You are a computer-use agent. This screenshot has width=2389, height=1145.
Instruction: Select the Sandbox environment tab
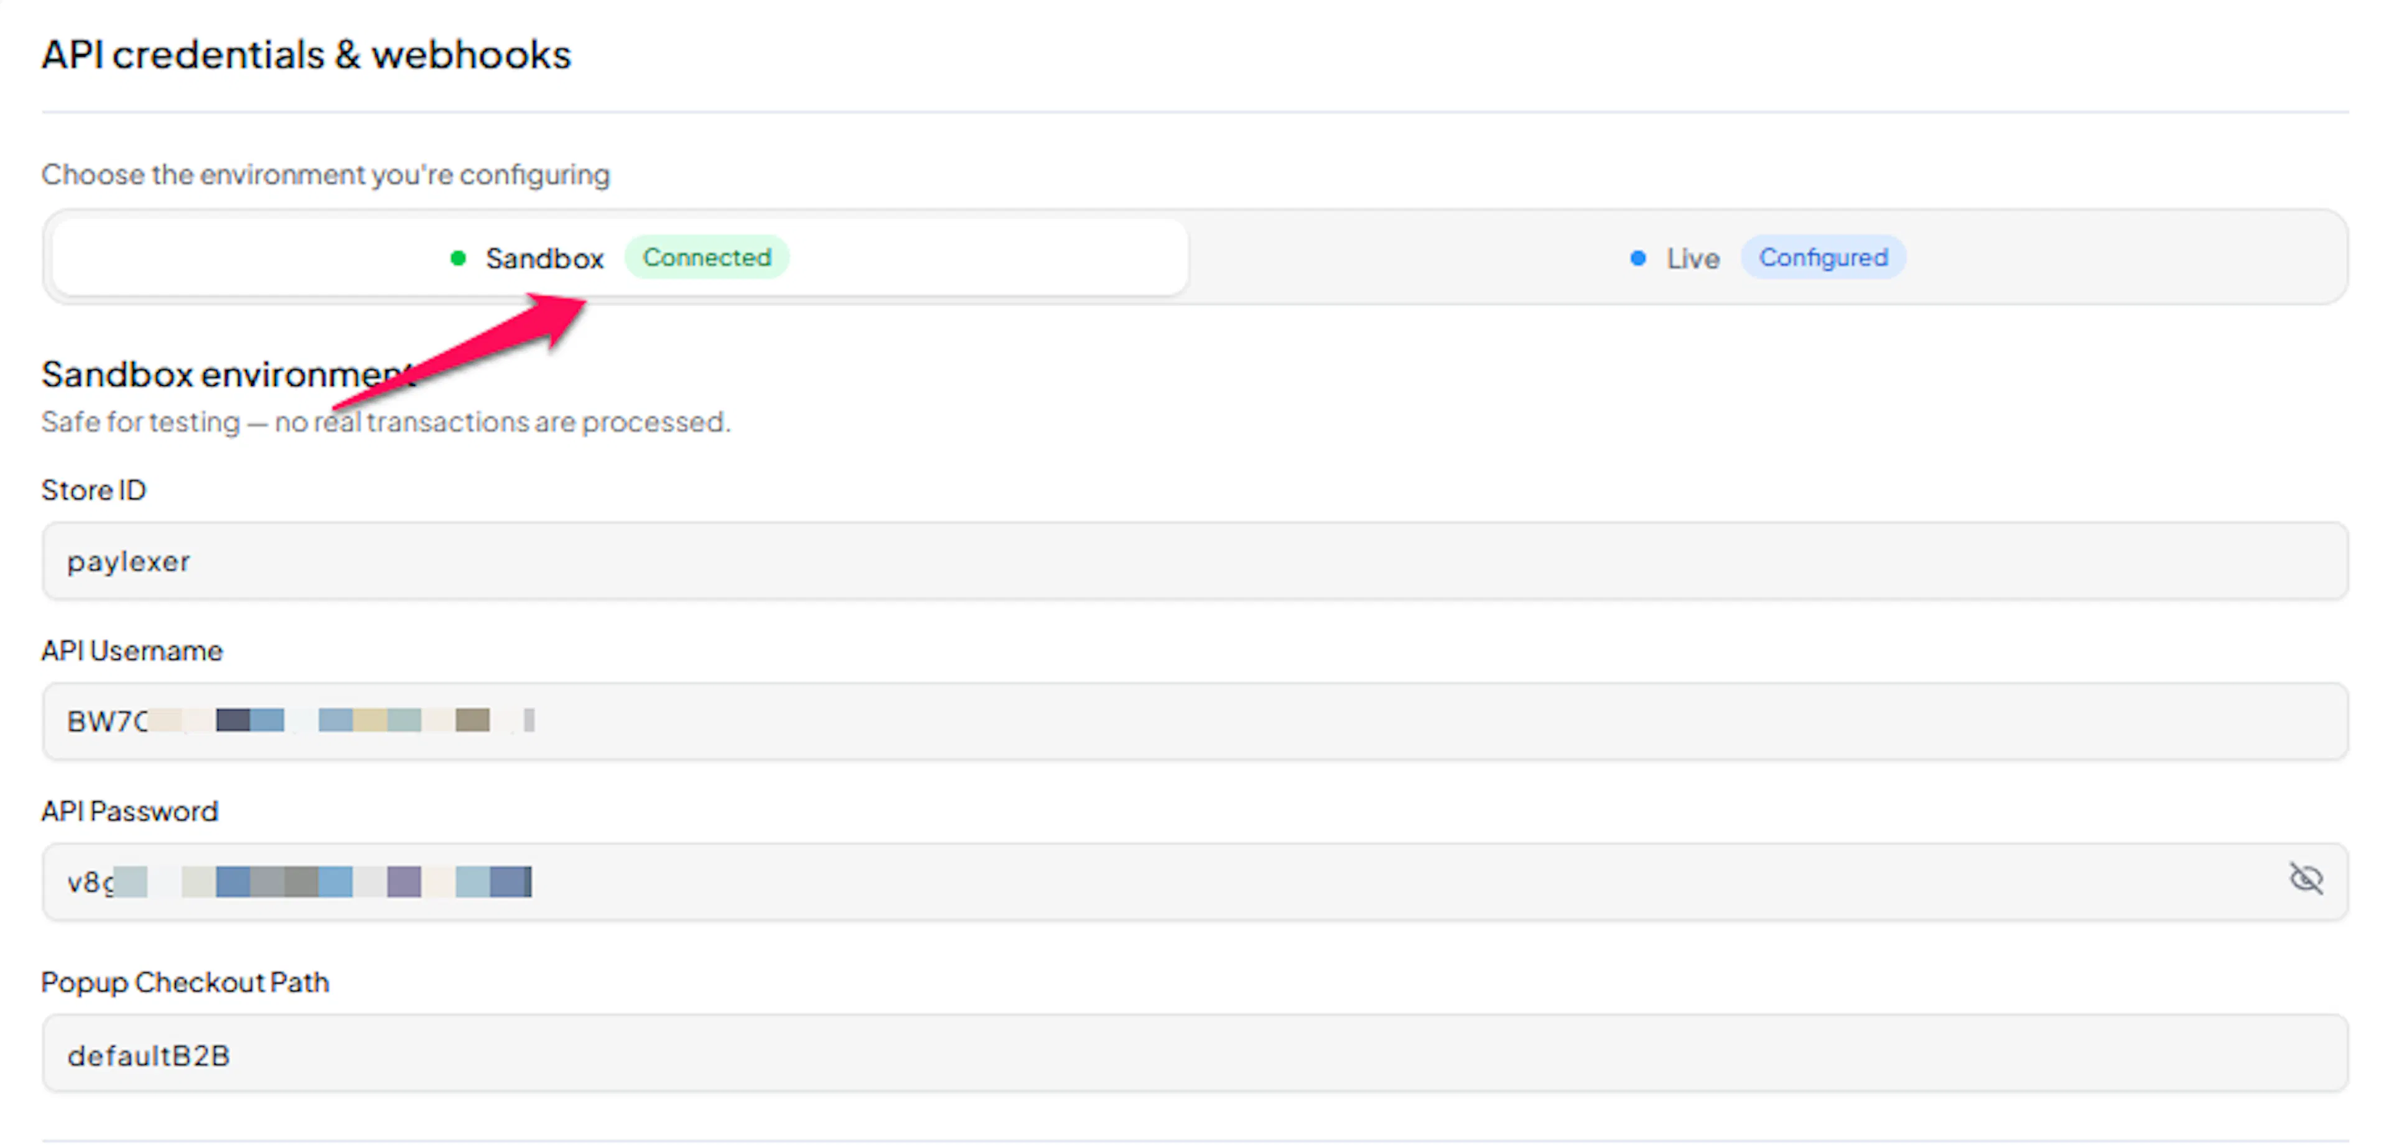click(620, 257)
